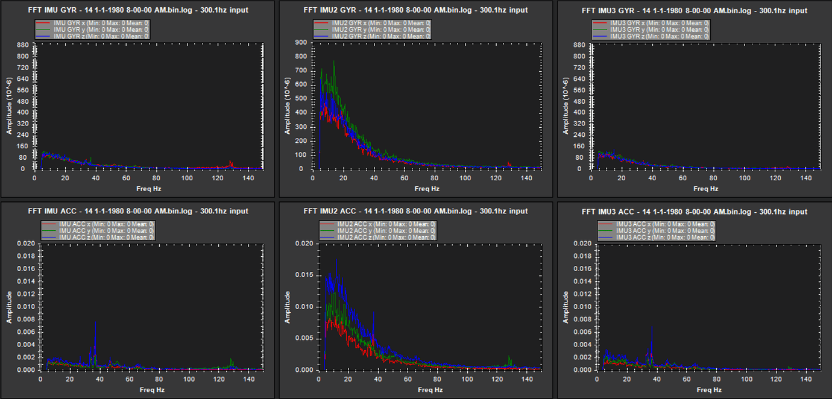Toggle the IMU ACC x legend entry
The image size is (832, 399).
tap(97, 224)
